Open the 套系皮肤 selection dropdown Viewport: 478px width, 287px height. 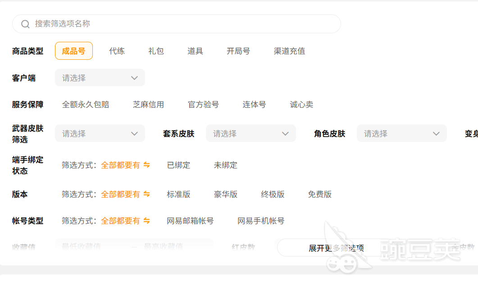coord(250,133)
